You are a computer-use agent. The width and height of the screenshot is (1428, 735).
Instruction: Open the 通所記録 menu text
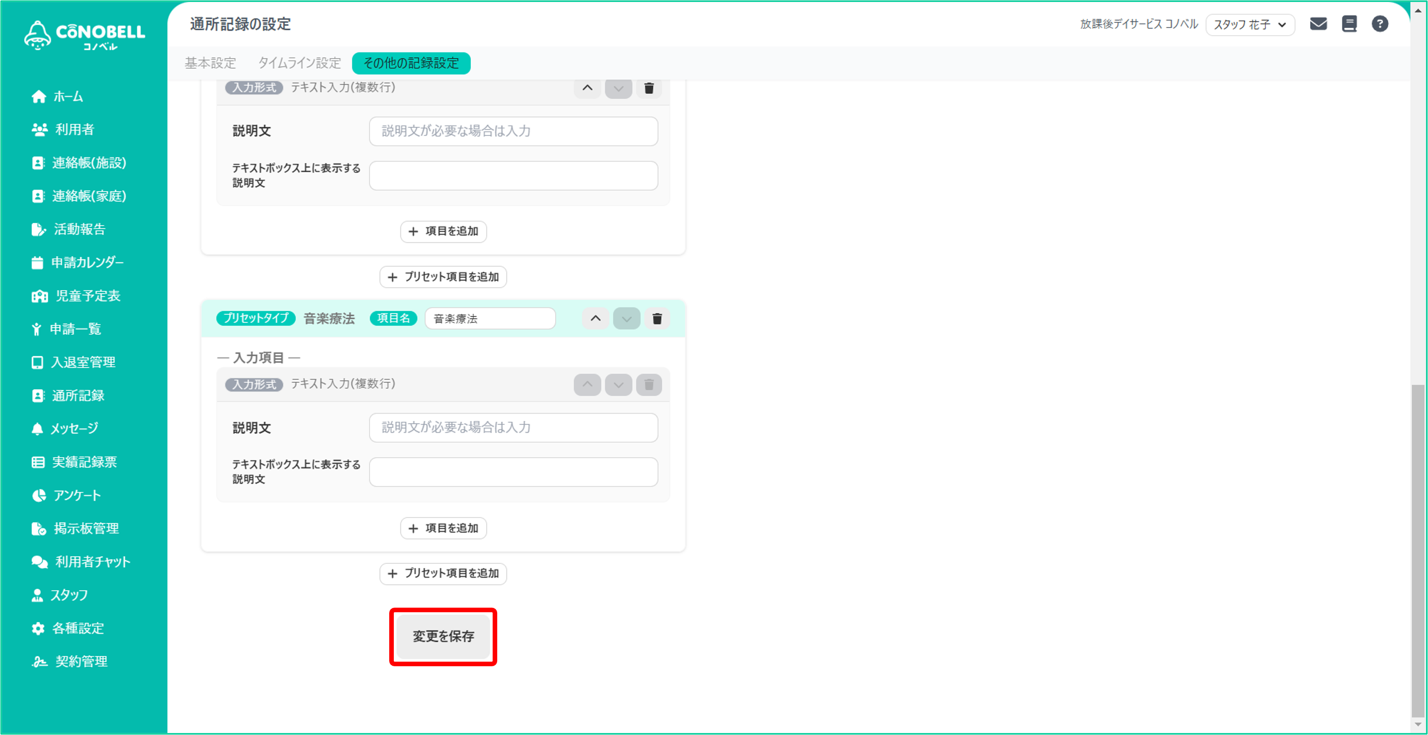(x=78, y=396)
